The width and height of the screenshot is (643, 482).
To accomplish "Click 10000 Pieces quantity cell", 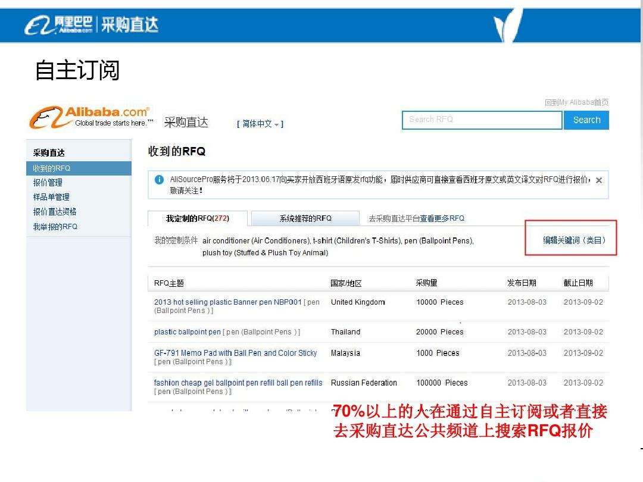I will [x=439, y=302].
